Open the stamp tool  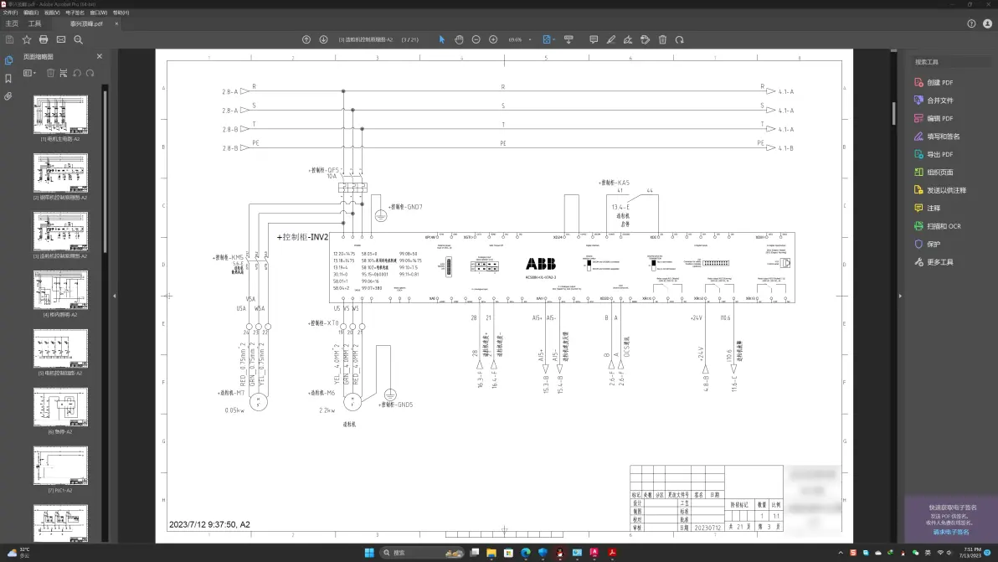tap(646, 39)
